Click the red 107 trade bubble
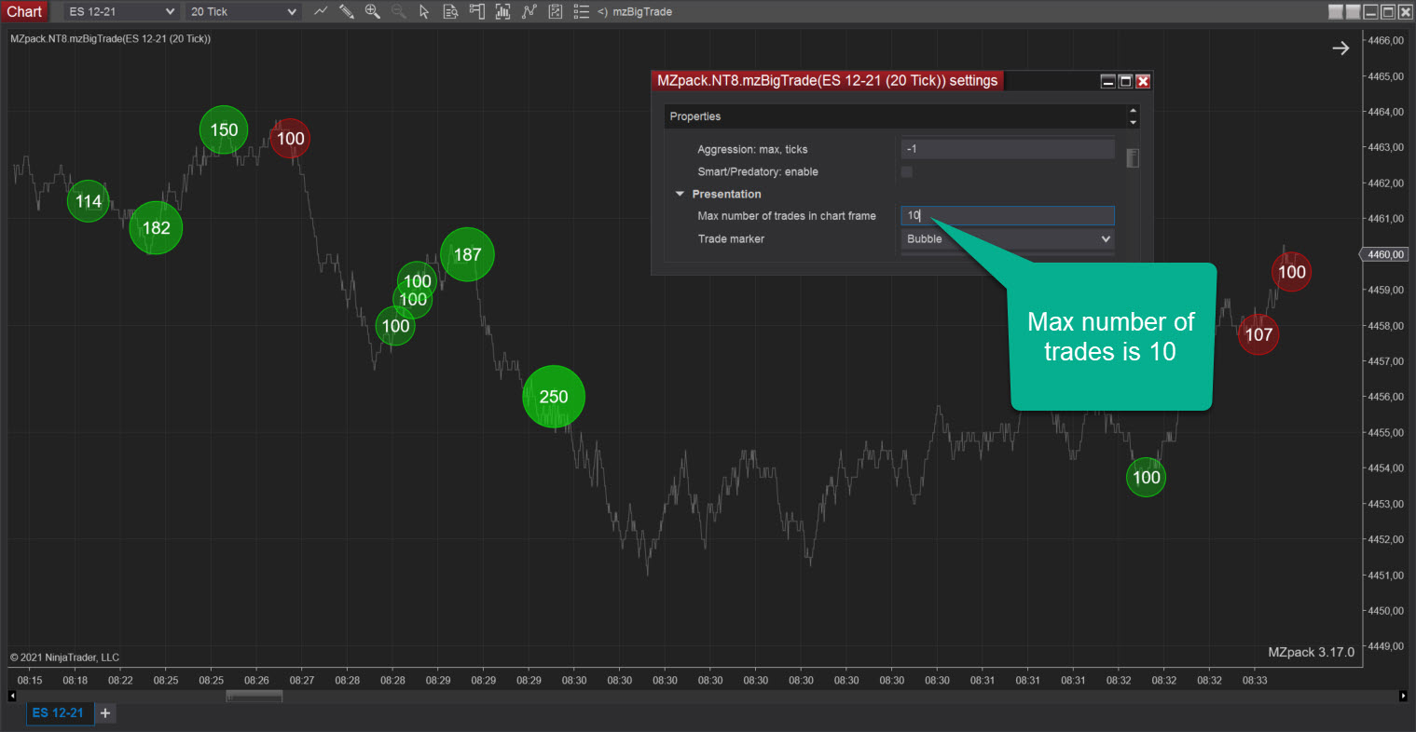The image size is (1416, 732). (x=1258, y=334)
